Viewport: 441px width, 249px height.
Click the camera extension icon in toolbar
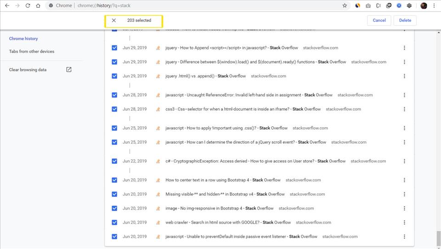tap(368, 5)
